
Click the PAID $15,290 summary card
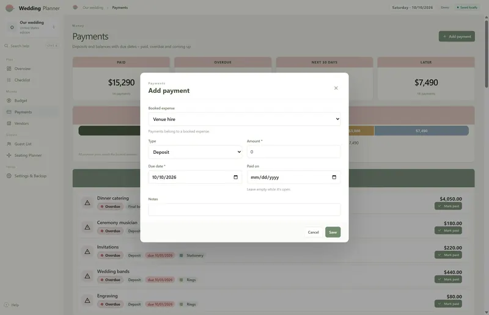coord(121,78)
